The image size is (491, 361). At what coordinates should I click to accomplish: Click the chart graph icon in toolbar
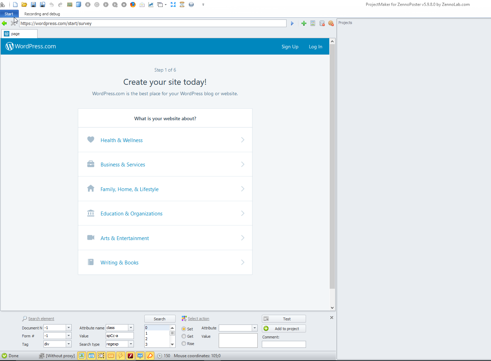click(x=151, y=5)
